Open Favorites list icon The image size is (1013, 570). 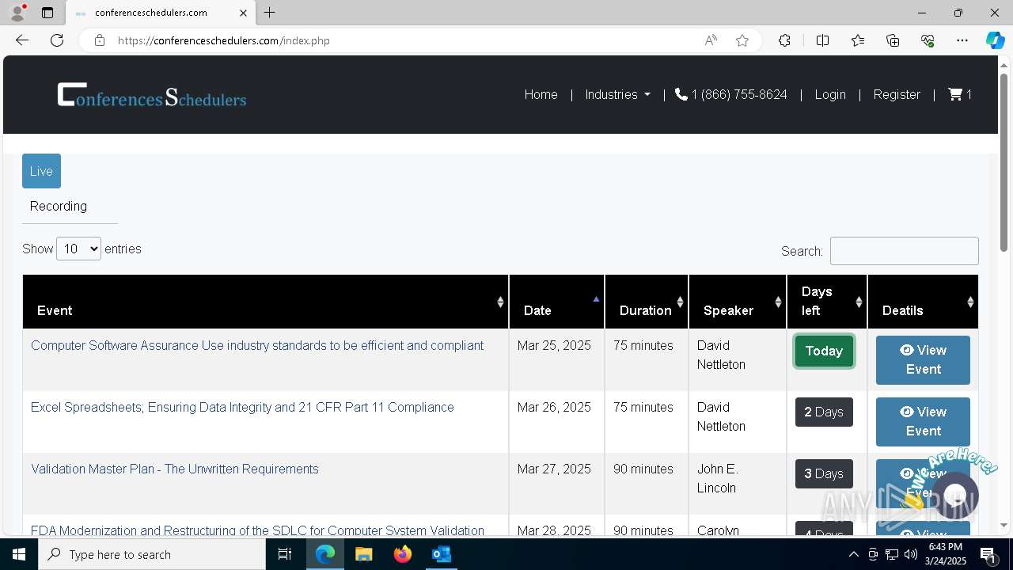[858, 40]
